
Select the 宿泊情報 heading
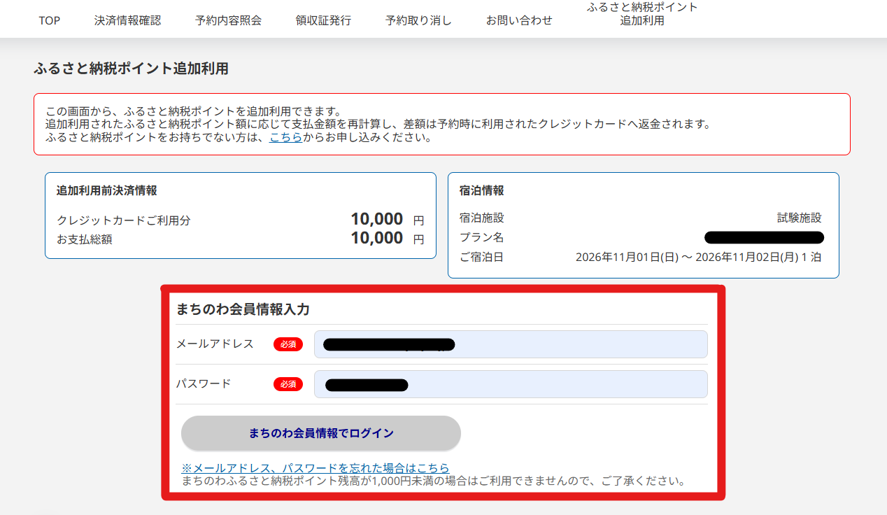(482, 190)
